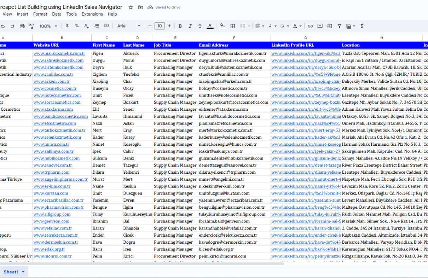Open the Format menu
The width and height of the screenshot is (428, 278).
(40, 14)
